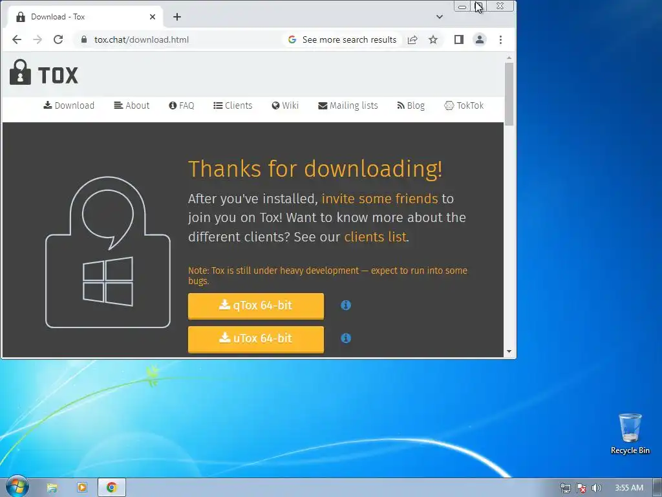Viewport: 662px width, 497px height.
Task: Follow the invite some friends link
Action: click(380, 199)
